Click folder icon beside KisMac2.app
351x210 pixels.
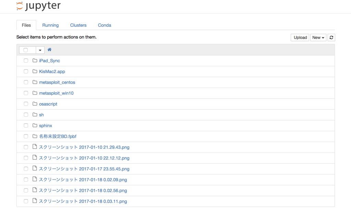tap(35, 71)
